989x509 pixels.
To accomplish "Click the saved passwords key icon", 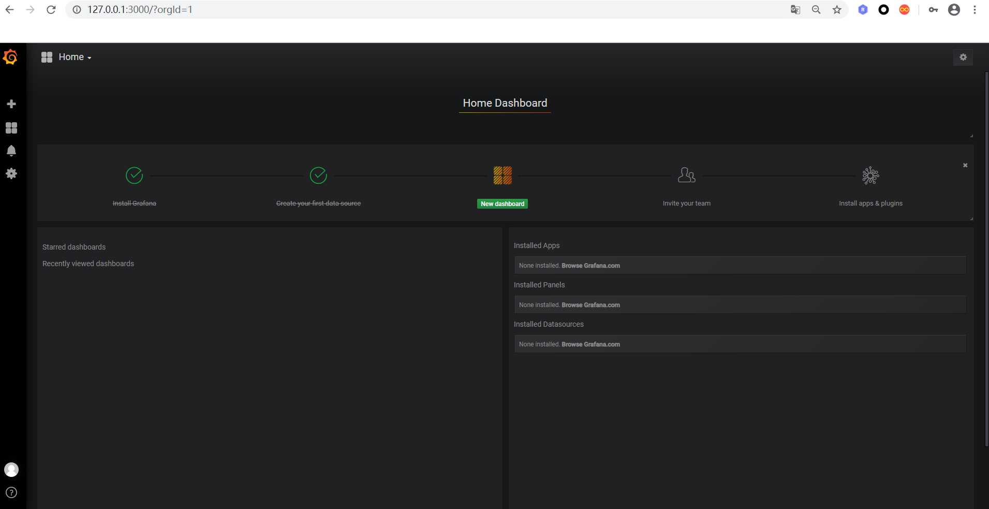I will [x=933, y=10].
